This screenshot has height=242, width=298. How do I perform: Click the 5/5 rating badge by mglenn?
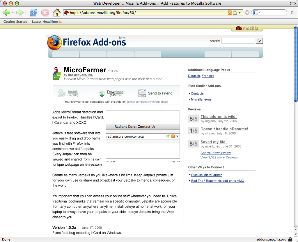click(x=194, y=119)
